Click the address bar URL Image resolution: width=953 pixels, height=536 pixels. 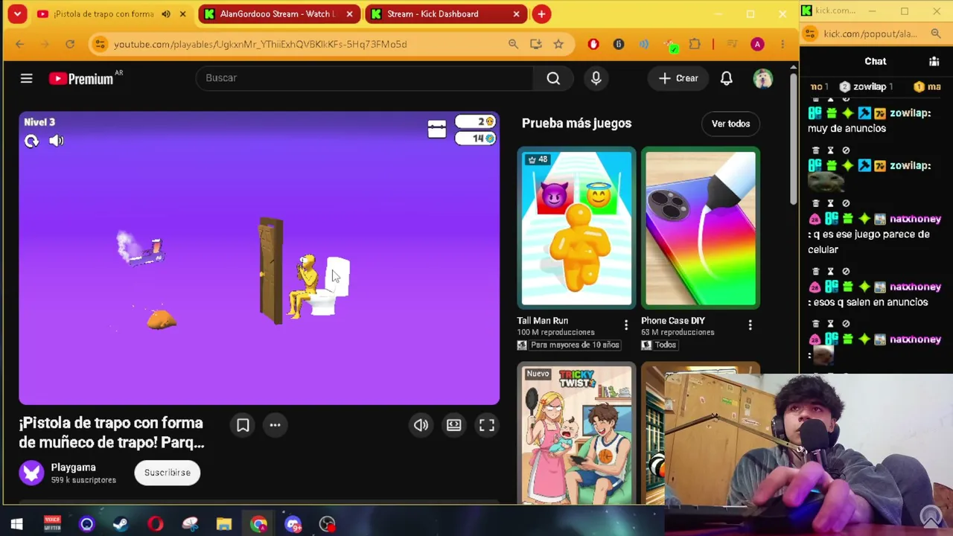click(260, 45)
